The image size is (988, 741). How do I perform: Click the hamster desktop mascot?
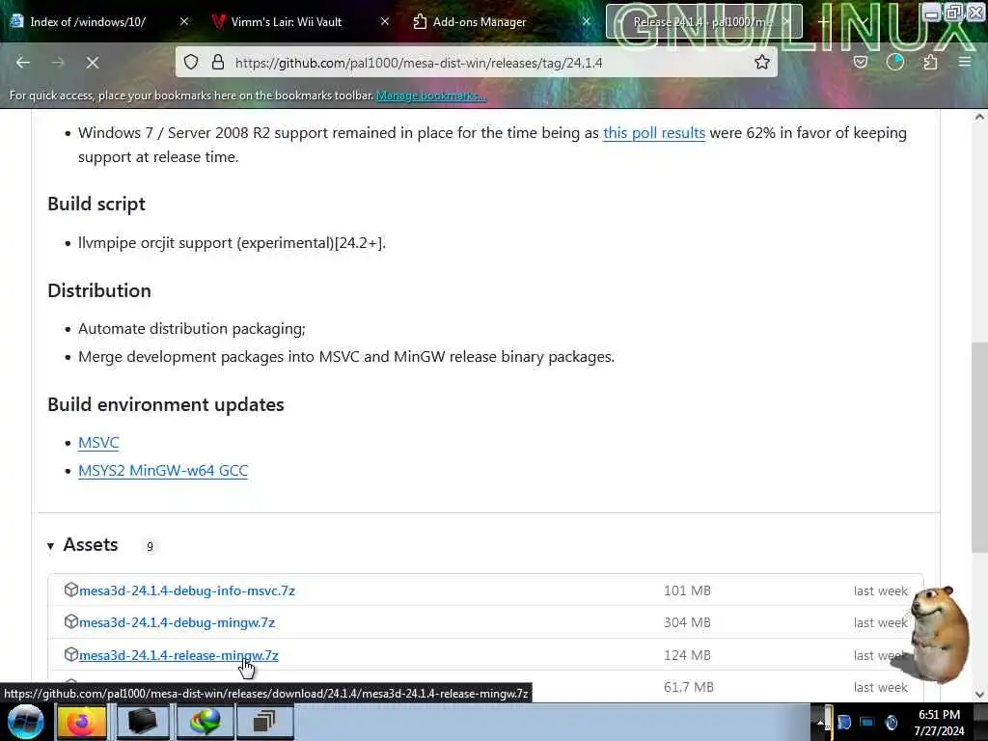click(x=939, y=633)
